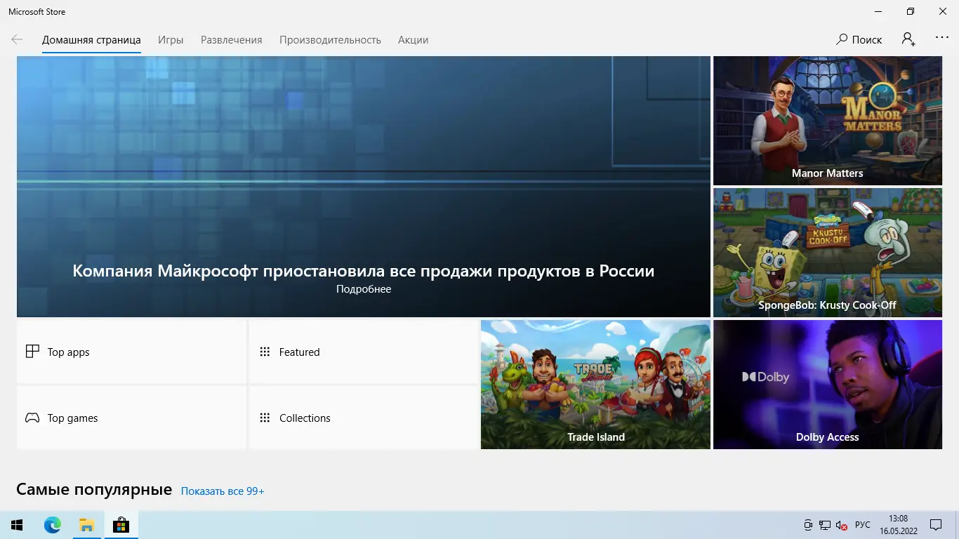This screenshot has height=539, width=959.
Task: Open the Store's "…" options menu
Action: [941, 39]
